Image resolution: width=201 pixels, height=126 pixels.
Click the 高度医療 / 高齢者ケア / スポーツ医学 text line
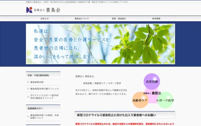tap(102, 83)
